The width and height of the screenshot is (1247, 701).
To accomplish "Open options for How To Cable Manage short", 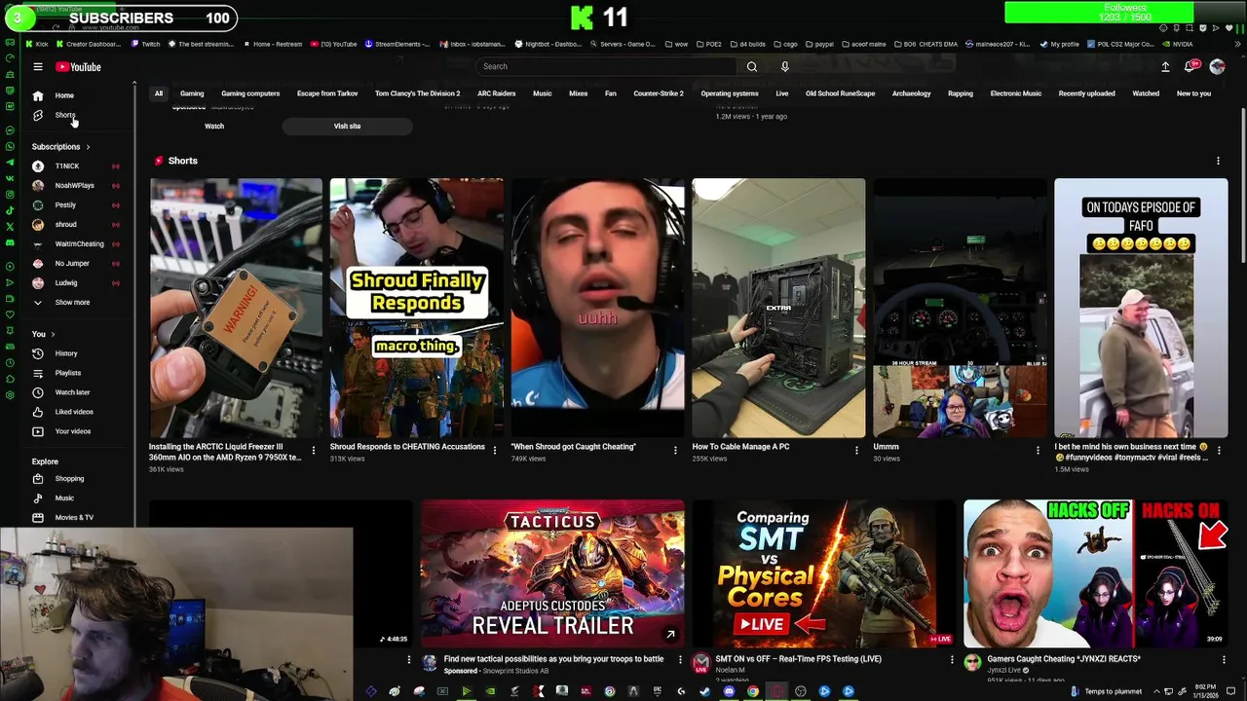I will (856, 450).
